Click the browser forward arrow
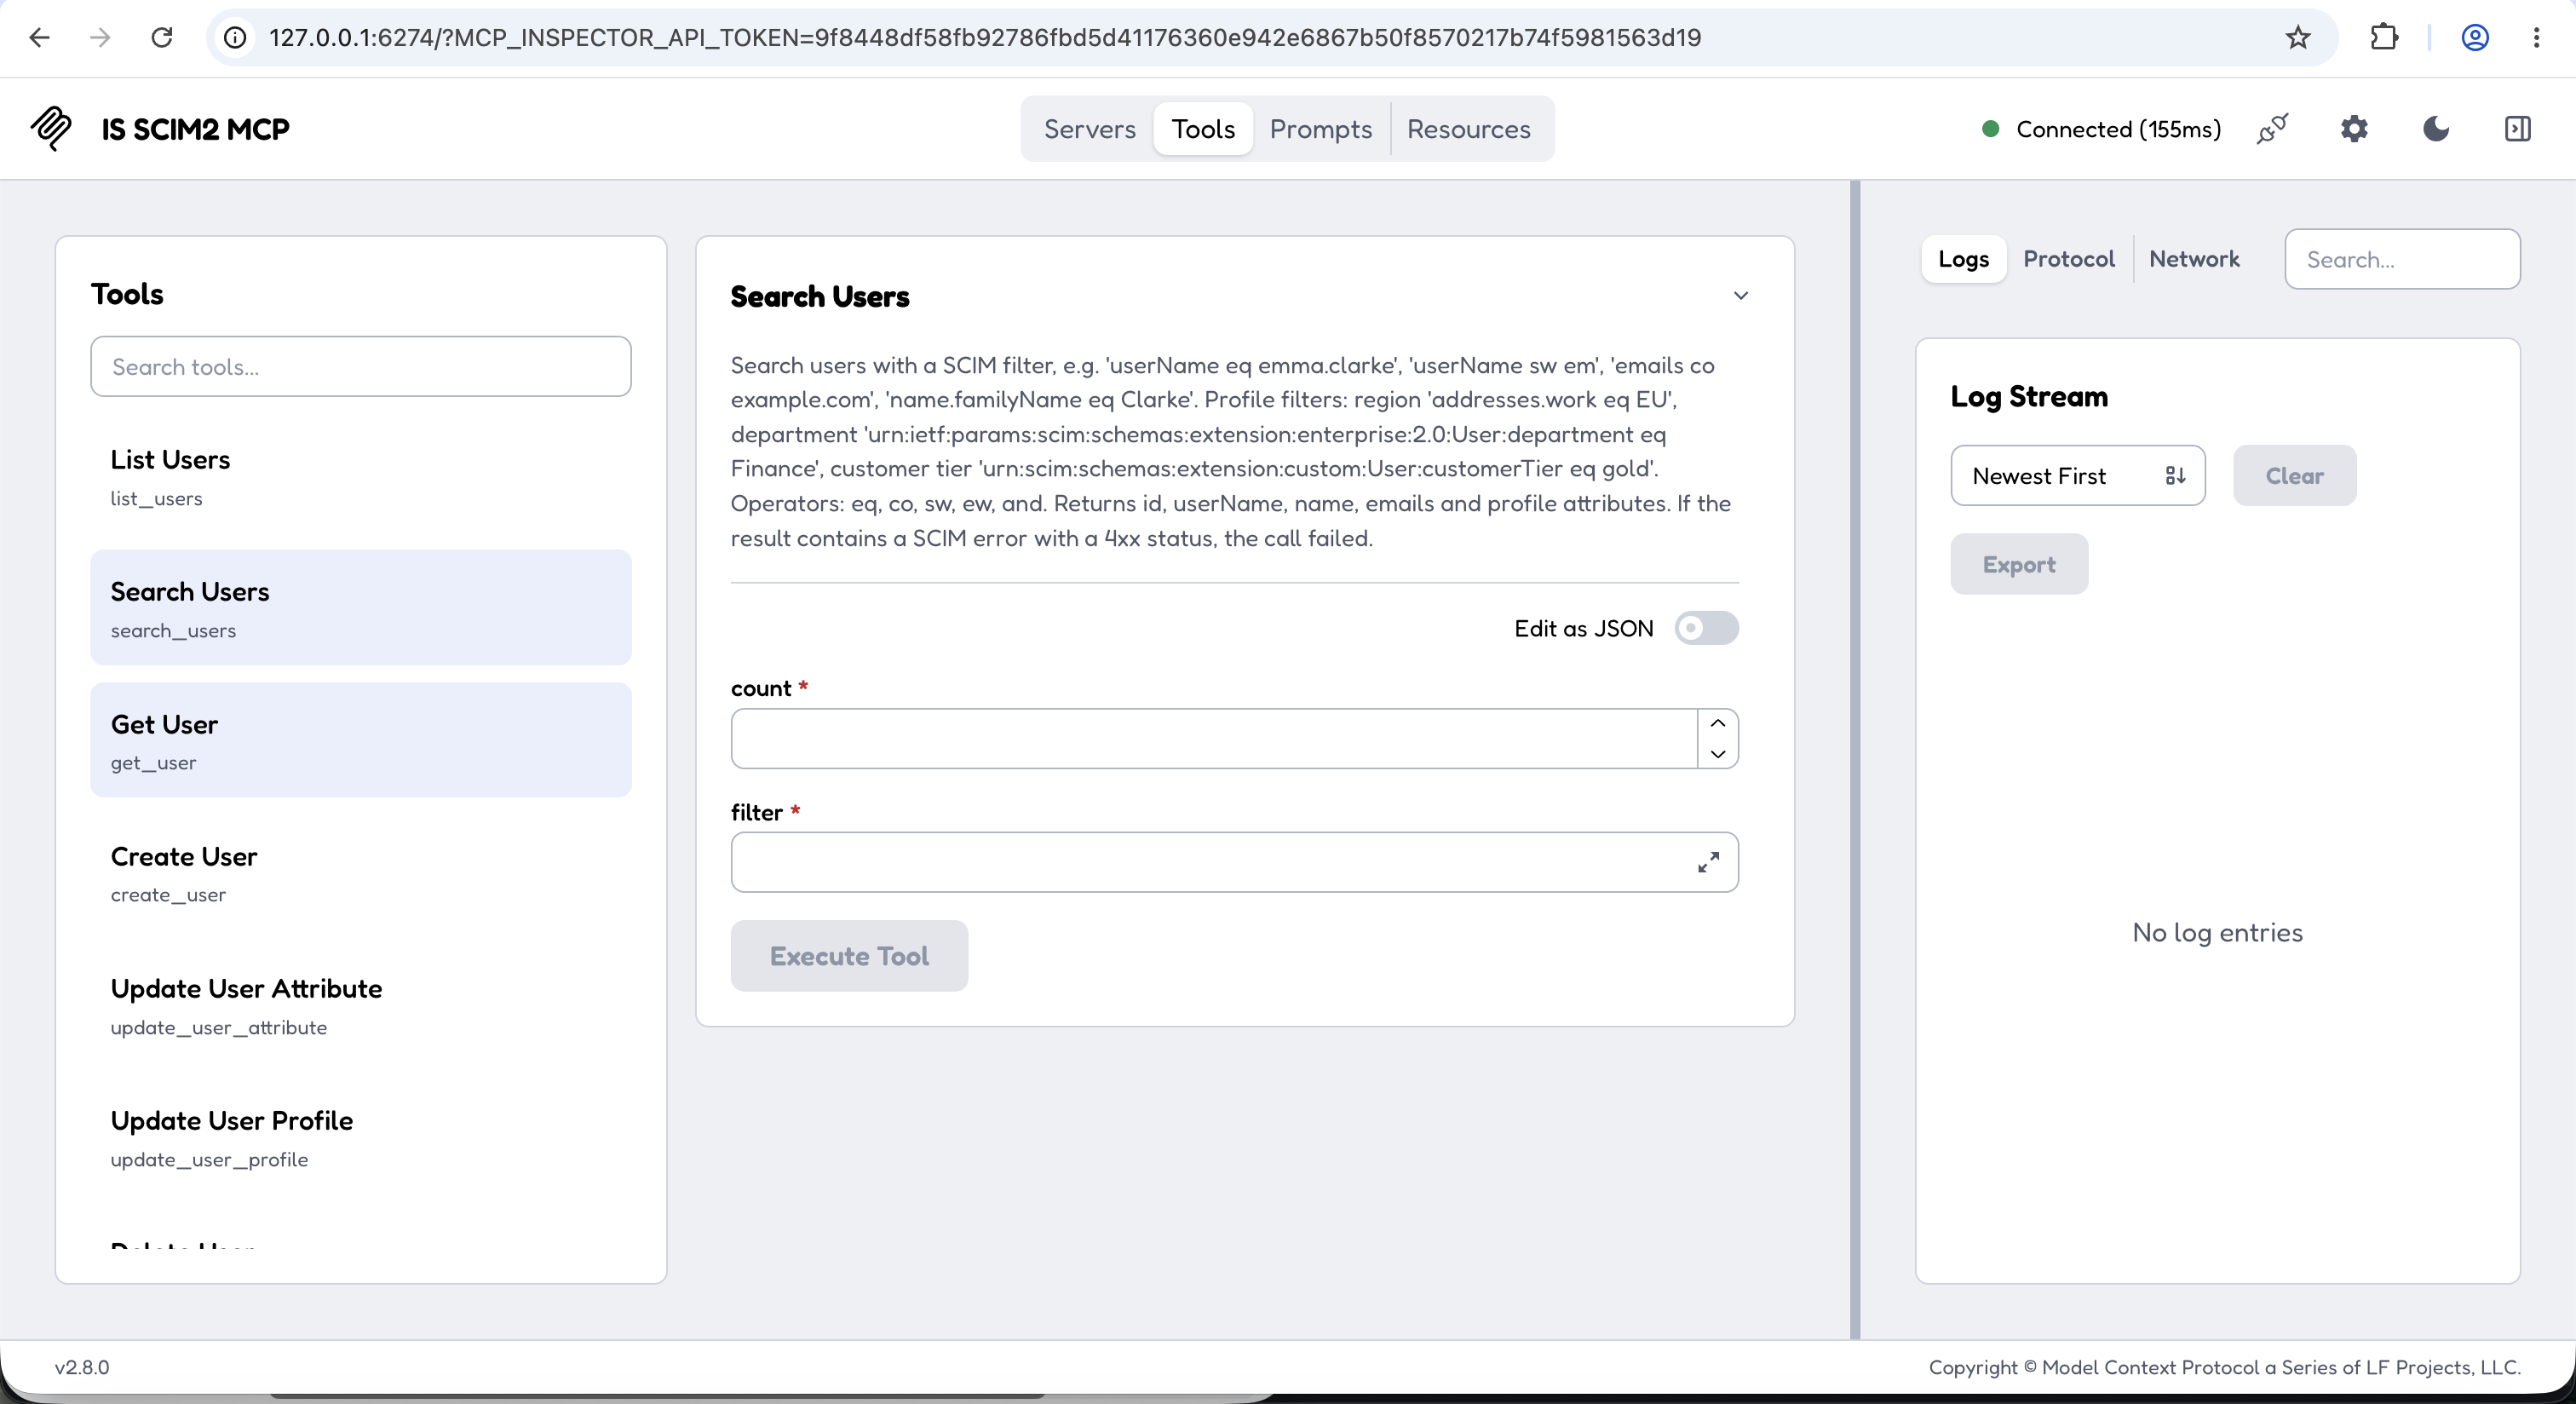2576x1404 pixels. pyautogui.click(x=100, y=38)
